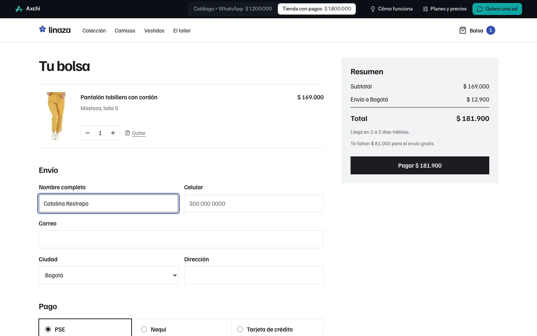Screen dimensions: 537x336
Task: Click the linaza flower logo
Action: tap(43, 29)
